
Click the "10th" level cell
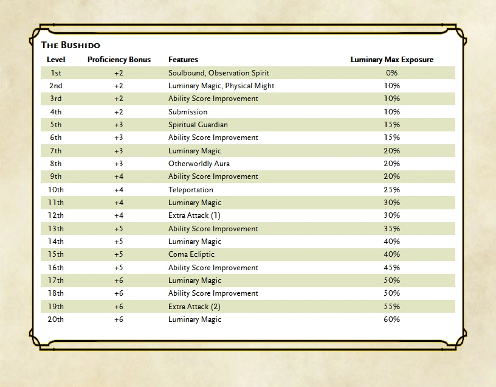point(56,190)
